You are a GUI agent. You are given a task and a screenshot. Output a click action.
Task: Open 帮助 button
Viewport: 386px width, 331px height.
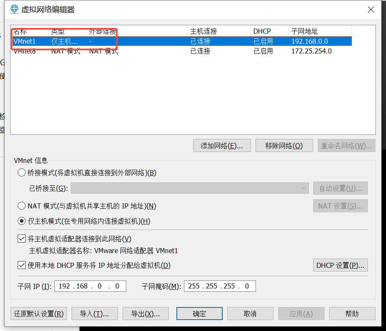[352, 313]
